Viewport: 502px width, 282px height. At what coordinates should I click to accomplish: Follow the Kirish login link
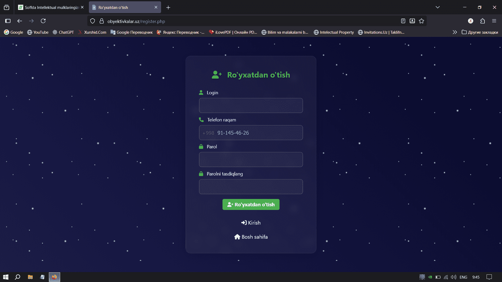pos(251,223)
